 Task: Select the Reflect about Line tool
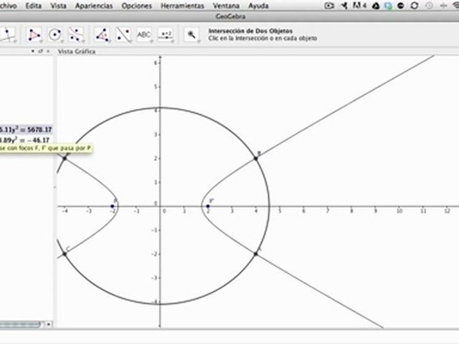(x=123, y=35)
